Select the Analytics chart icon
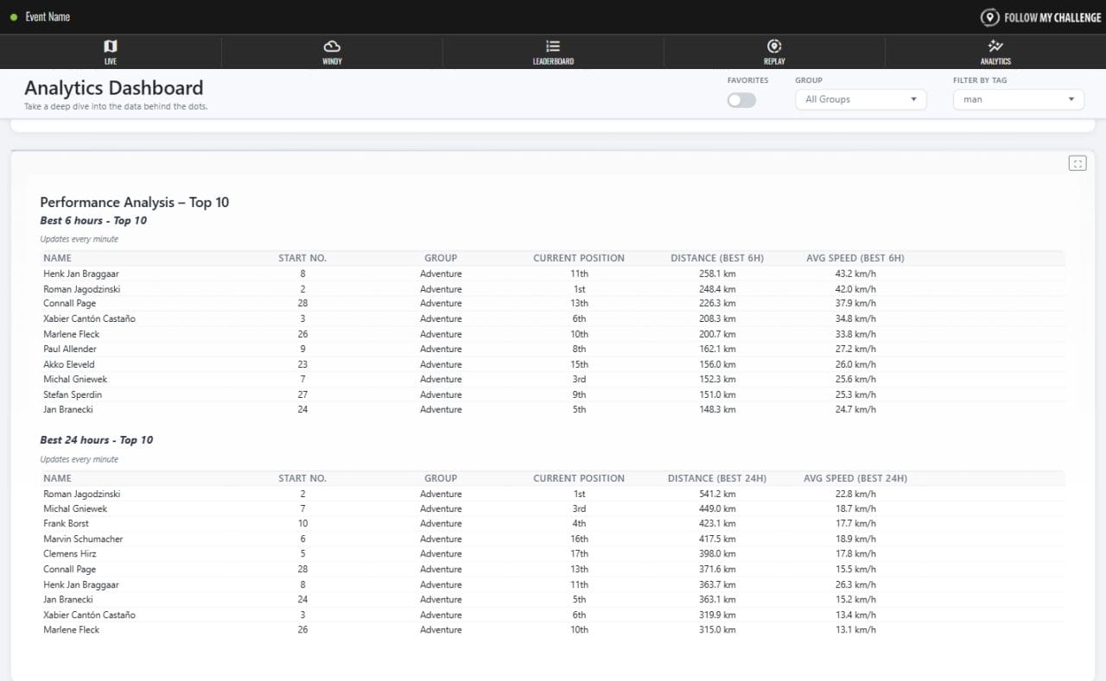The image size is (1106, 681). [x=995, y=47]
